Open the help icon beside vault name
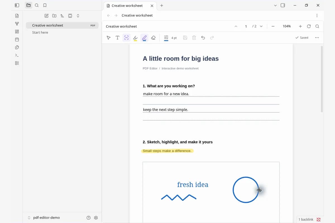 (x=88, y=218)
